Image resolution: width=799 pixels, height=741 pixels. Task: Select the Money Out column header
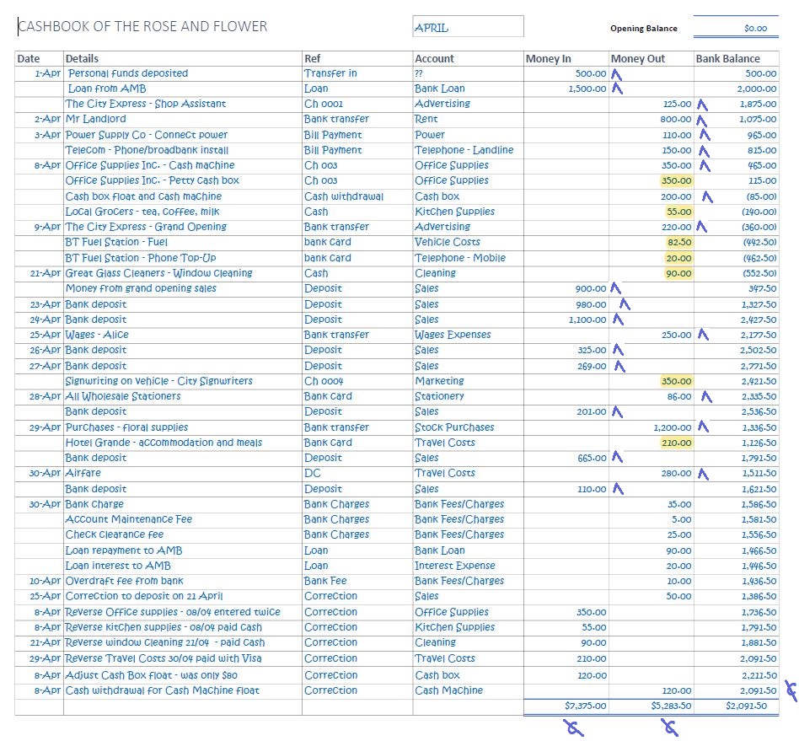pos(637,59)
